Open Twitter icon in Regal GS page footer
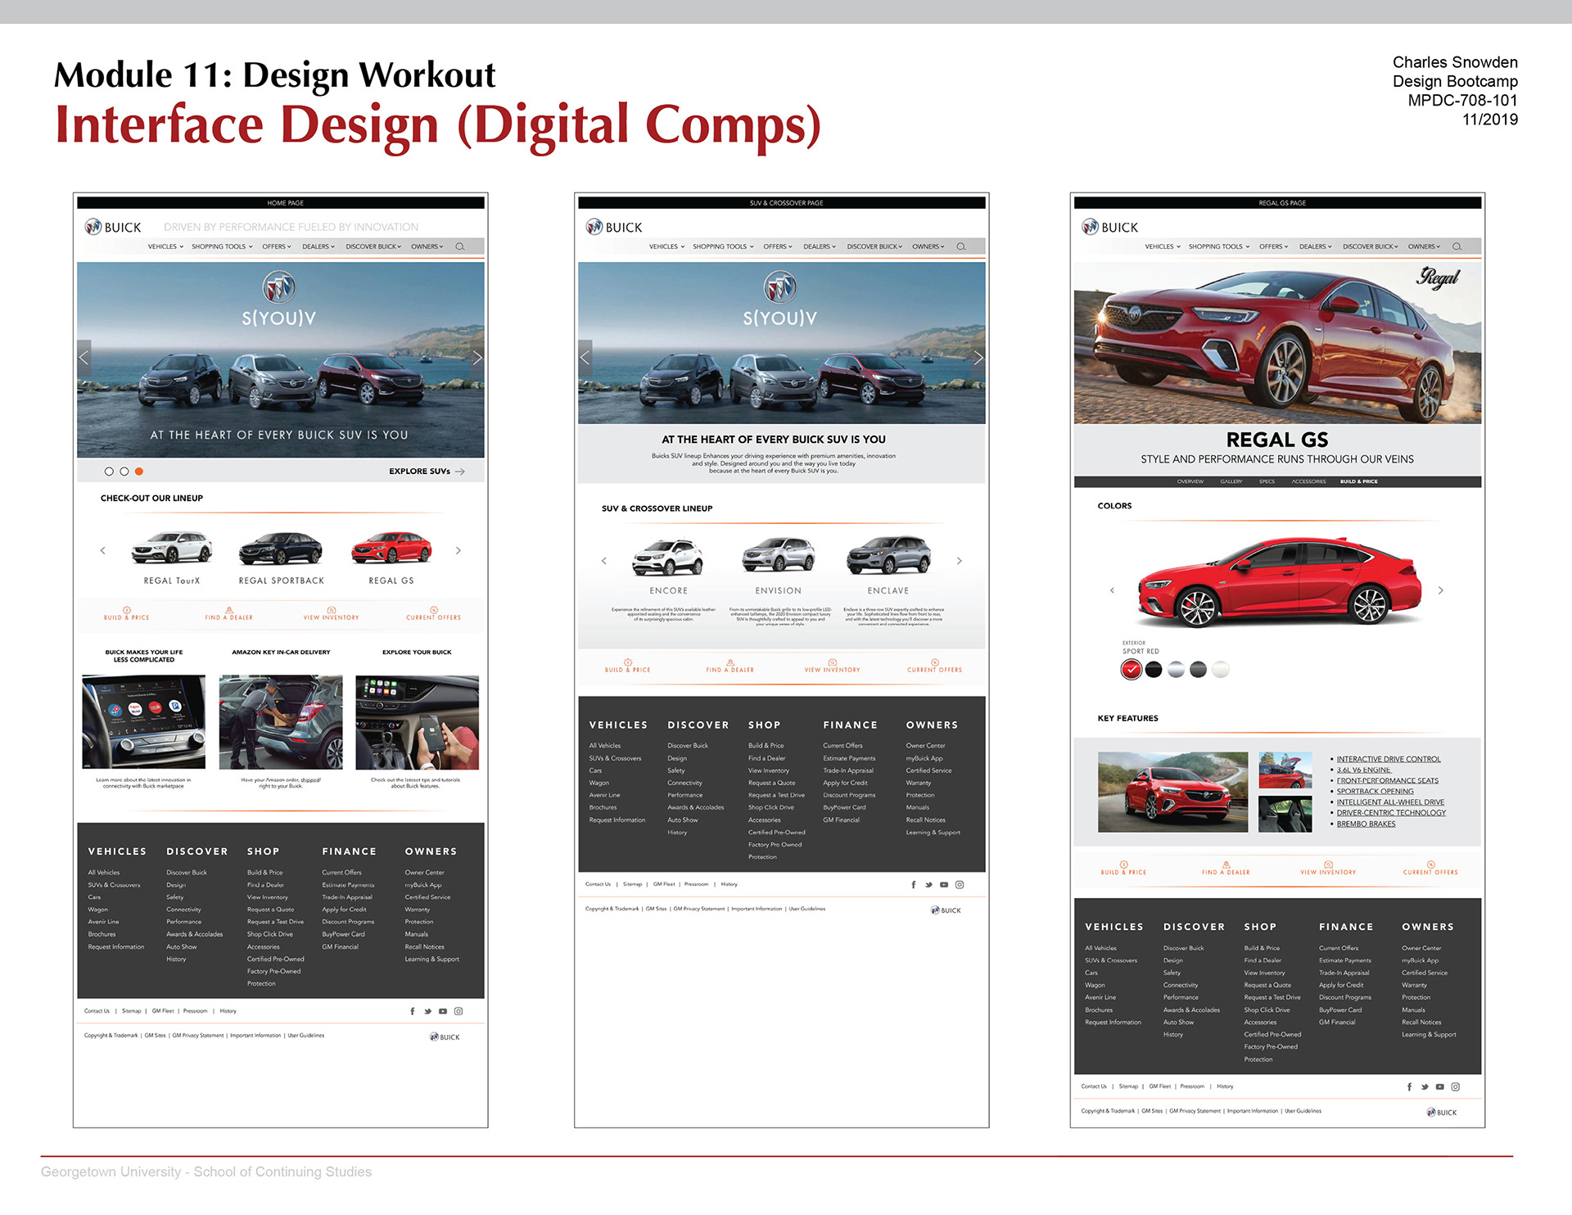Viewport: 1572px width, 1215px height. pos(1425,1087)
